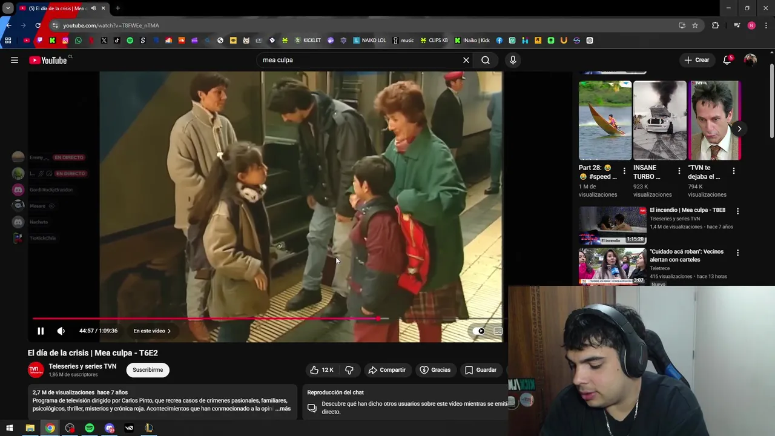The height and width of the screenshot is (436, 775).
Task: Open the NAIKO LOL bookmark
Action: click(369, 41)
